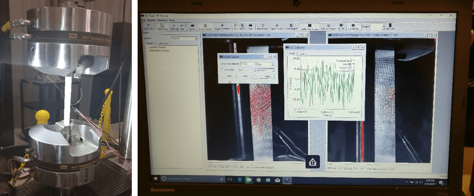Switch to the Calibration tab

[x=163, y=43]
